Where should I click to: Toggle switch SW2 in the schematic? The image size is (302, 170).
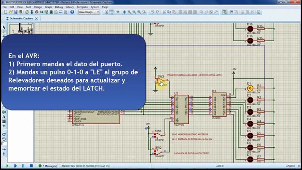coord(159,152)
